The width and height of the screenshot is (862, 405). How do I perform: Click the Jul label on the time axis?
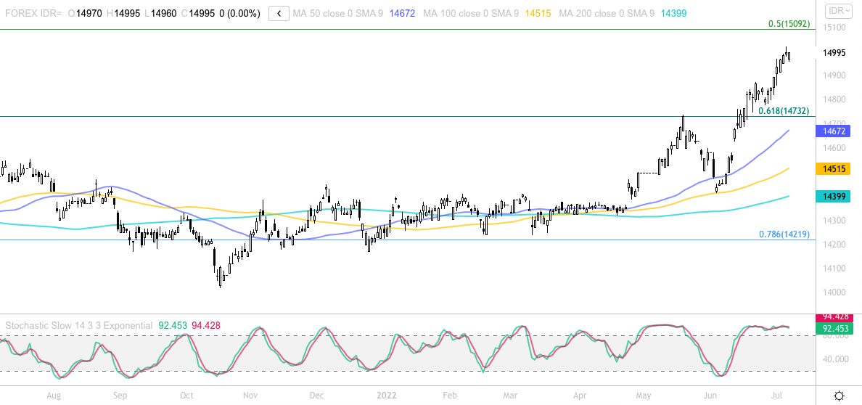(777, 395)
